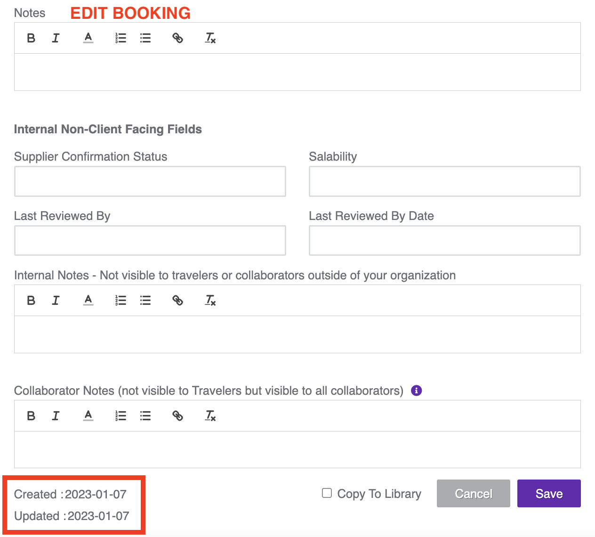The width and height of the screenshot is (595, 537).
Task: Insert bullet list in Notes editor
Action: coord(145,38)
